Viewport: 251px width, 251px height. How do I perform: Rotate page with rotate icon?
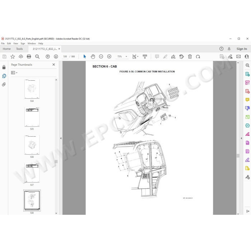point(198,57)
